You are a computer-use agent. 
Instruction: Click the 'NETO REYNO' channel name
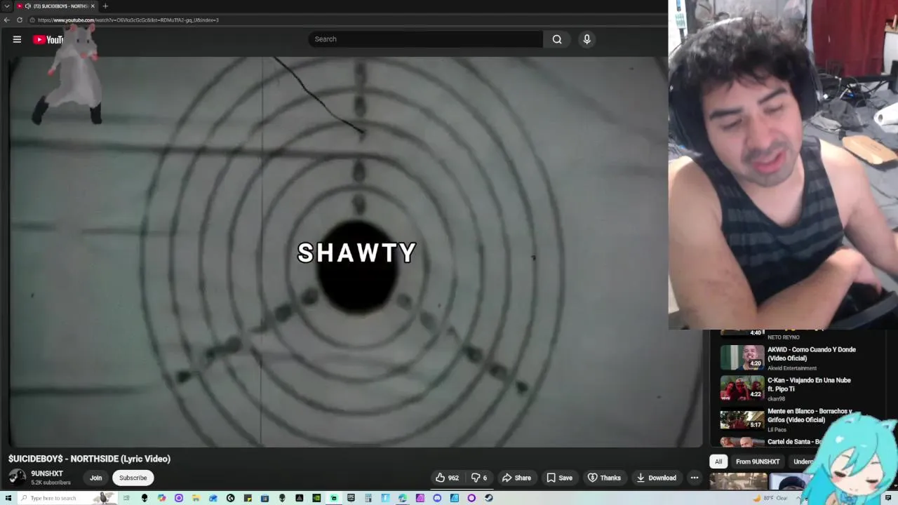783,337
